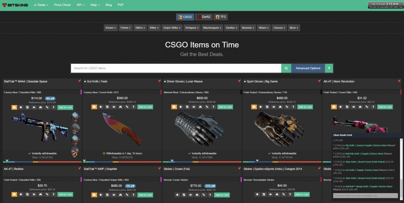Screen dimensions: 404x203
Task: Click the wear bar on M4A4 Desolate Space
Action: click(x=42, y=162)
